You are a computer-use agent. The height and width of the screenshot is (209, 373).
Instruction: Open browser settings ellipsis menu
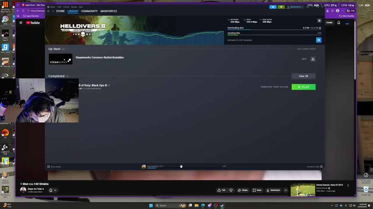tap(342, 11)
